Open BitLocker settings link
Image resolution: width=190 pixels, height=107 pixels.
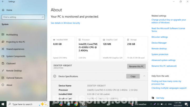[159, 37]
